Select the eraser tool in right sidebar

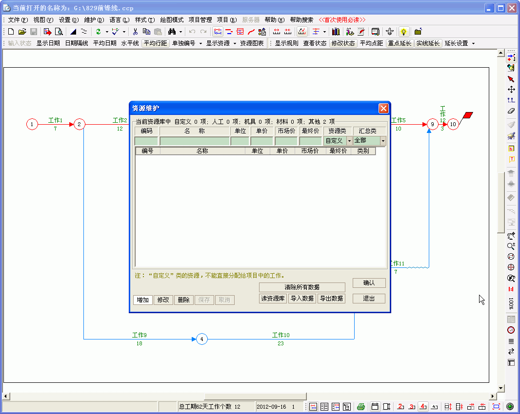point(511,111)
